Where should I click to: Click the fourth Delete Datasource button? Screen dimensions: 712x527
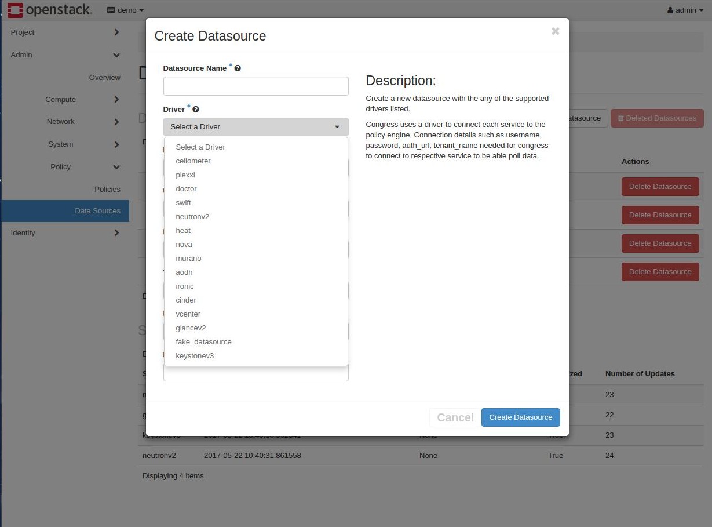660,272
